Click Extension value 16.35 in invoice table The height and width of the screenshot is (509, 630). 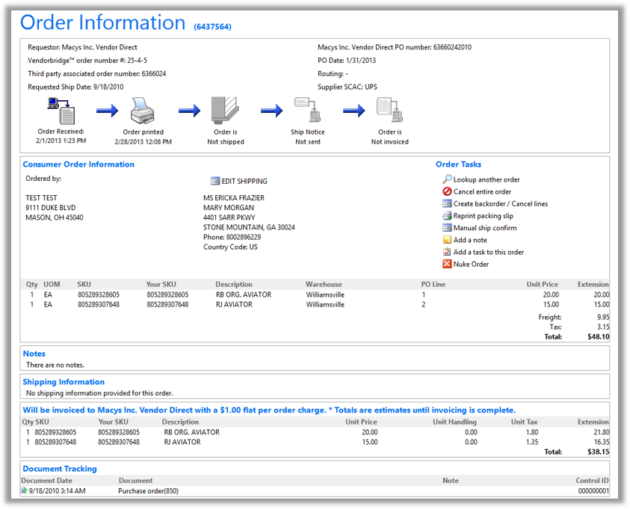pos(602,442)
